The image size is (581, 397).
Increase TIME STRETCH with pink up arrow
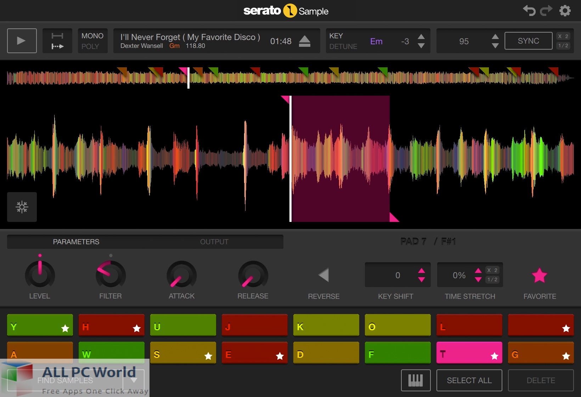click(x=478, y=271)
